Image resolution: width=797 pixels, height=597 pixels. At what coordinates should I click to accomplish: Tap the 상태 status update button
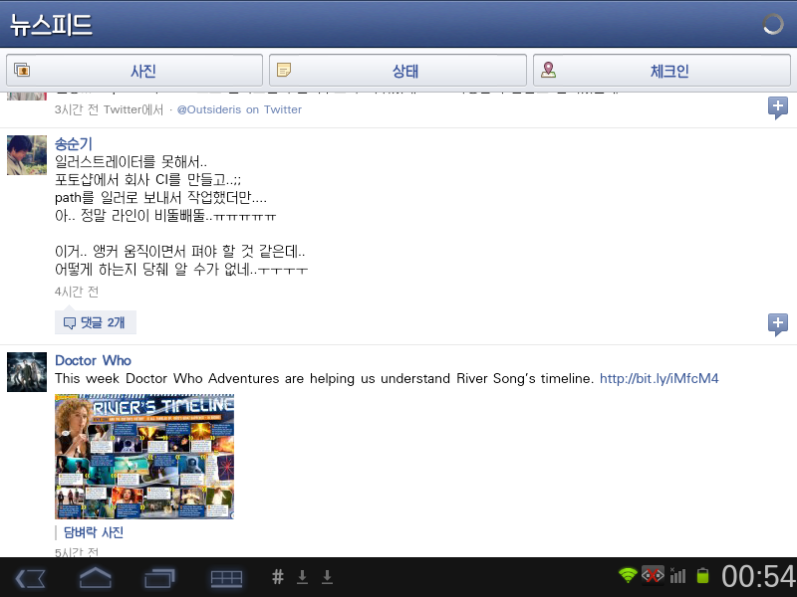tap(398, 70)
